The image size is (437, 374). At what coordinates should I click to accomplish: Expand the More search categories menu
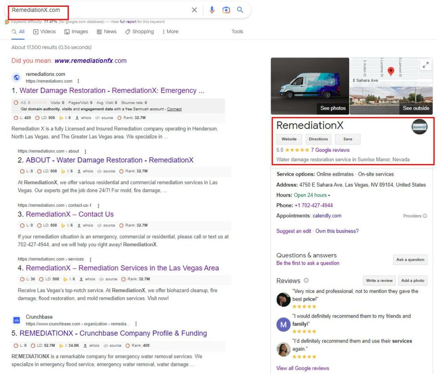pos(170,32)
